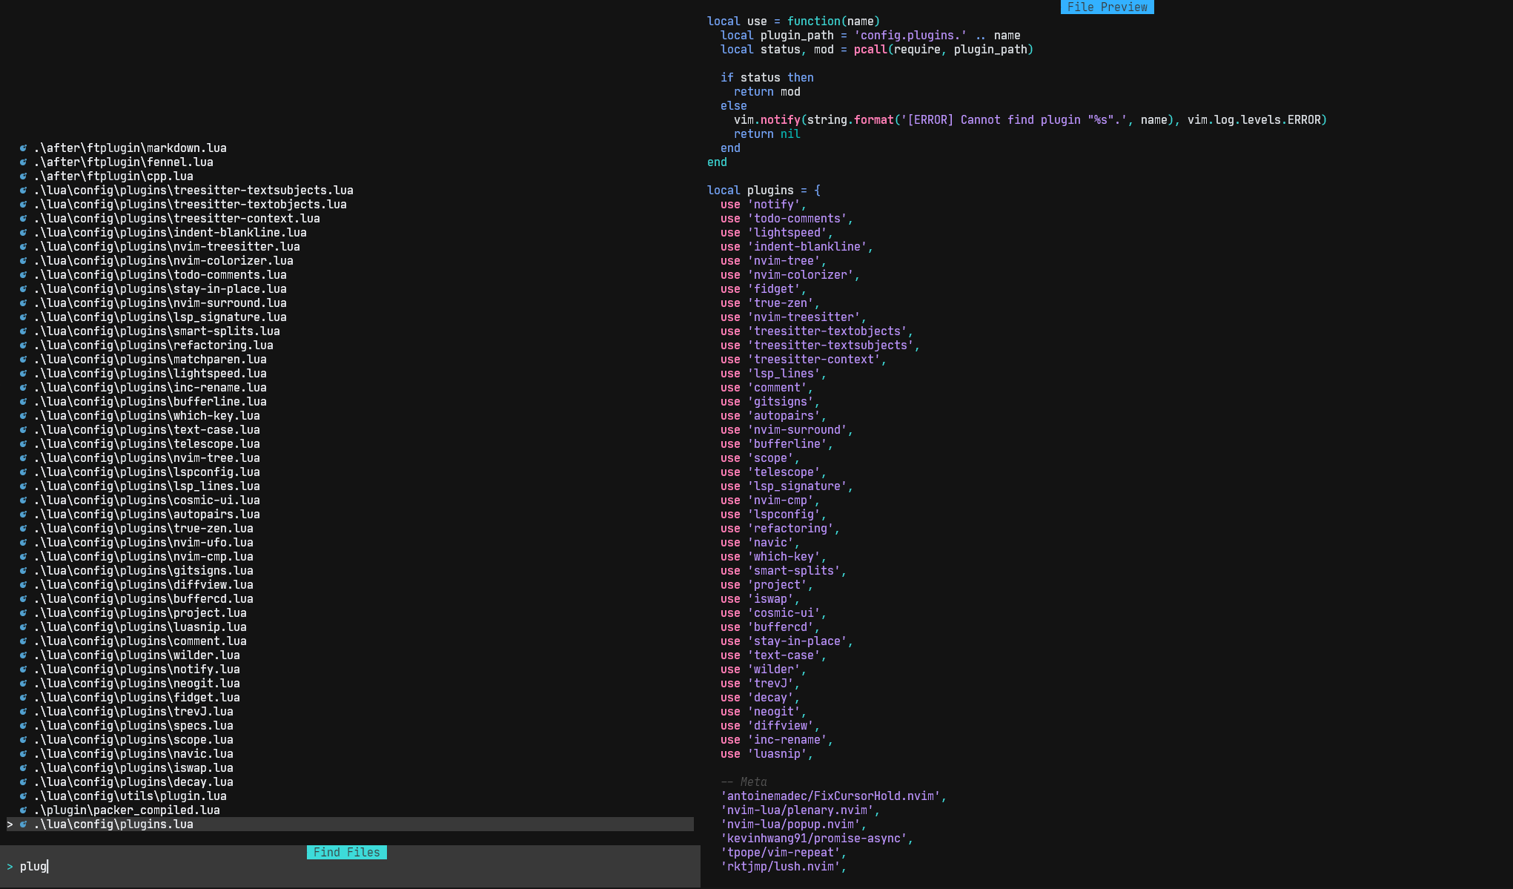The height and width of the screenshot is (889, 1513).
Task: Choose the nvim-cmp.lua entry
Action: [x=144, y=557]
